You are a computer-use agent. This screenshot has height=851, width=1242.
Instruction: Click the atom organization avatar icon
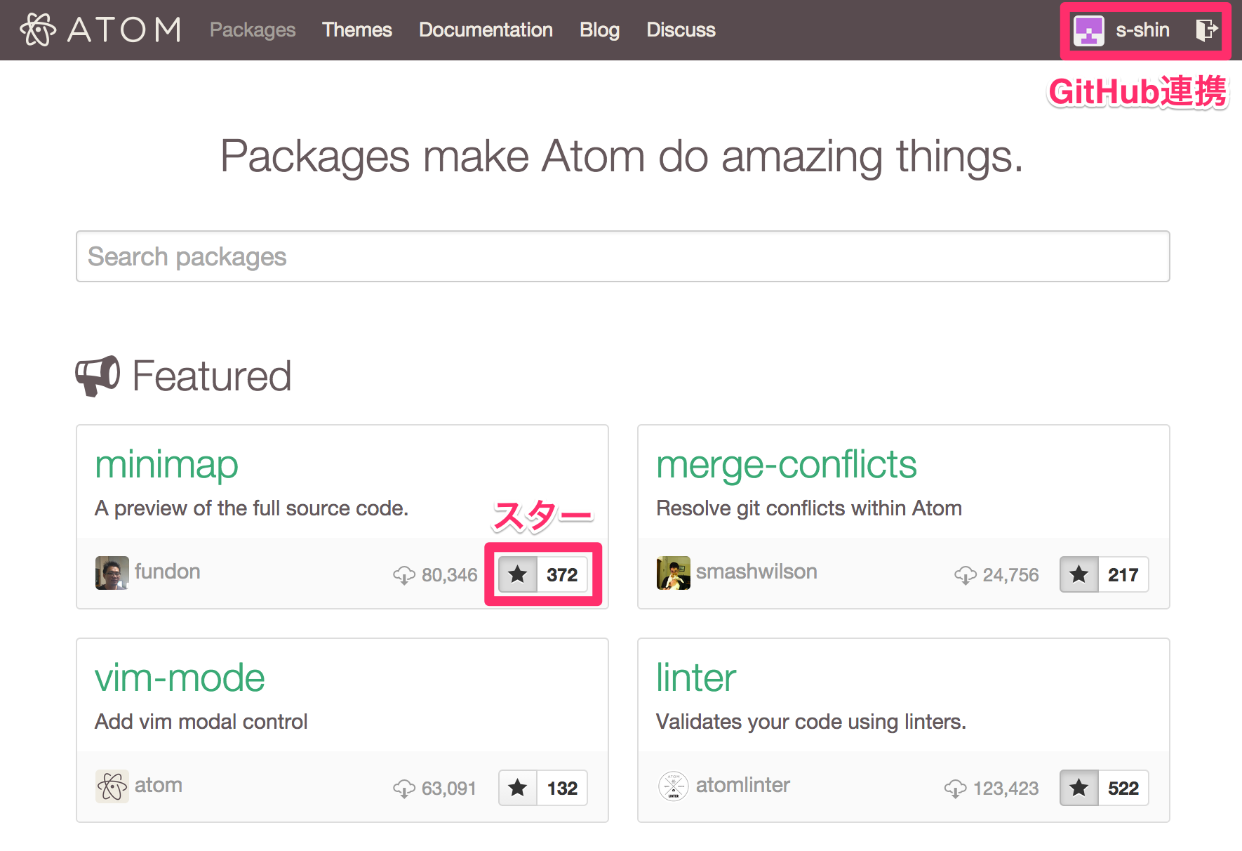pos(112,786)
